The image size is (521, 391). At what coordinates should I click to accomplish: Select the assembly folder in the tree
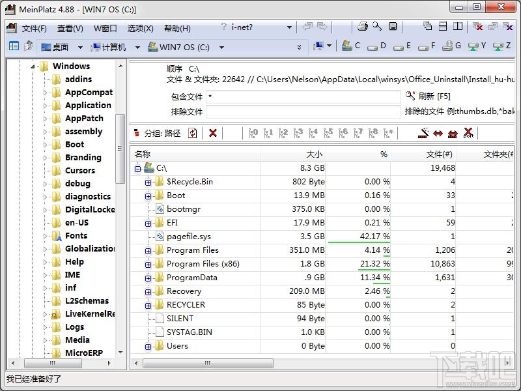pos(83,132)
